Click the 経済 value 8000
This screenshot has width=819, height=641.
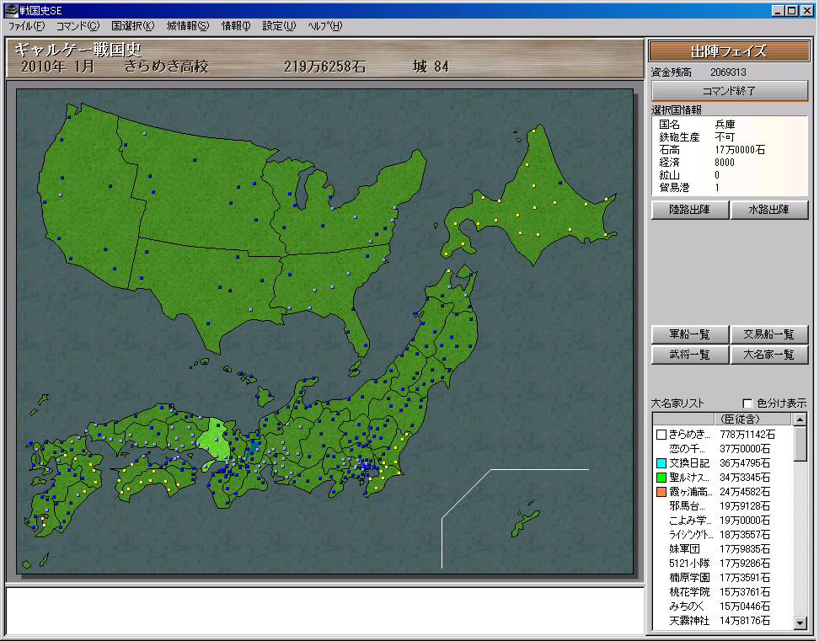pos(725,163)
